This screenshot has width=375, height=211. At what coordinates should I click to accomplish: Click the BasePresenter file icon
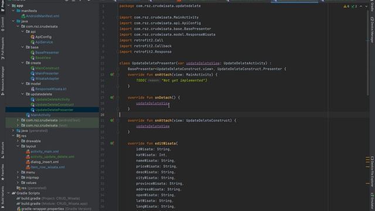point(33,52)
